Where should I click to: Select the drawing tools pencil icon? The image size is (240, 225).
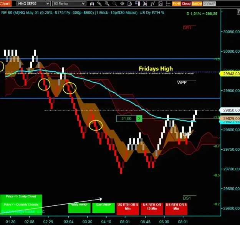tap(99, 3)
